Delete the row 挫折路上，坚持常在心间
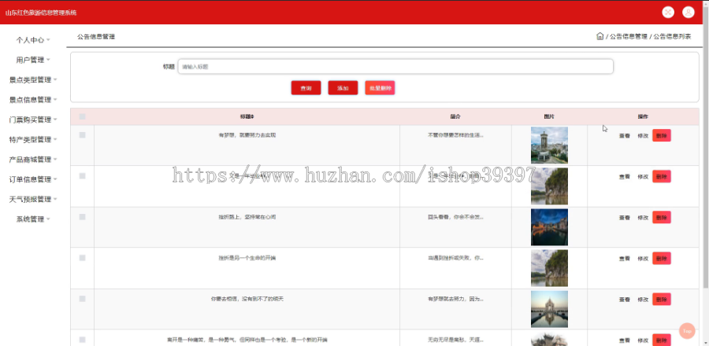Screen dimensions: 709x346 click(662, 218)
